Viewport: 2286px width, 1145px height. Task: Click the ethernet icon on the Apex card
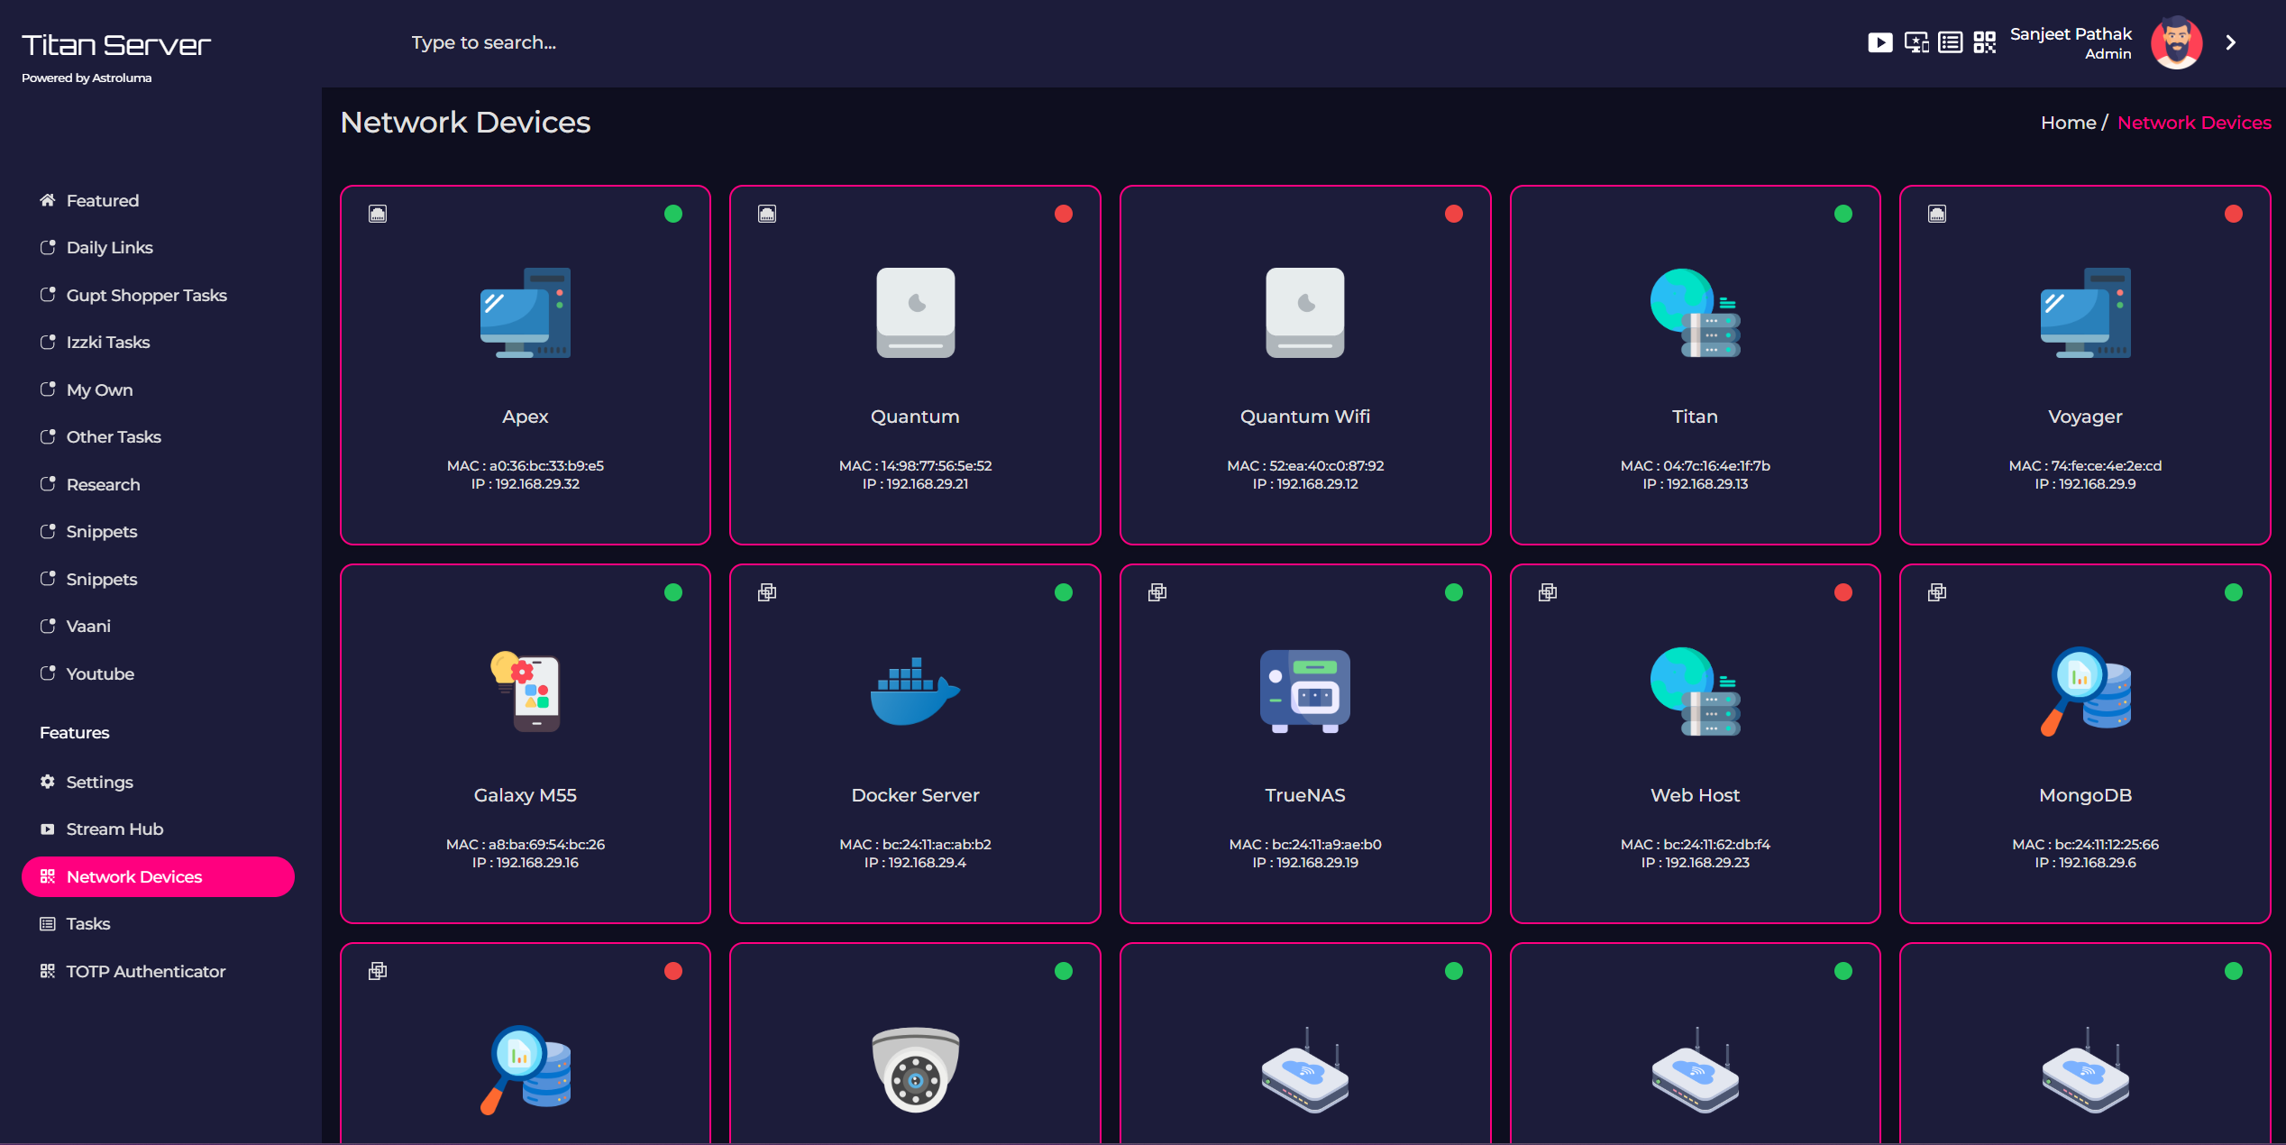pos(378,214)
